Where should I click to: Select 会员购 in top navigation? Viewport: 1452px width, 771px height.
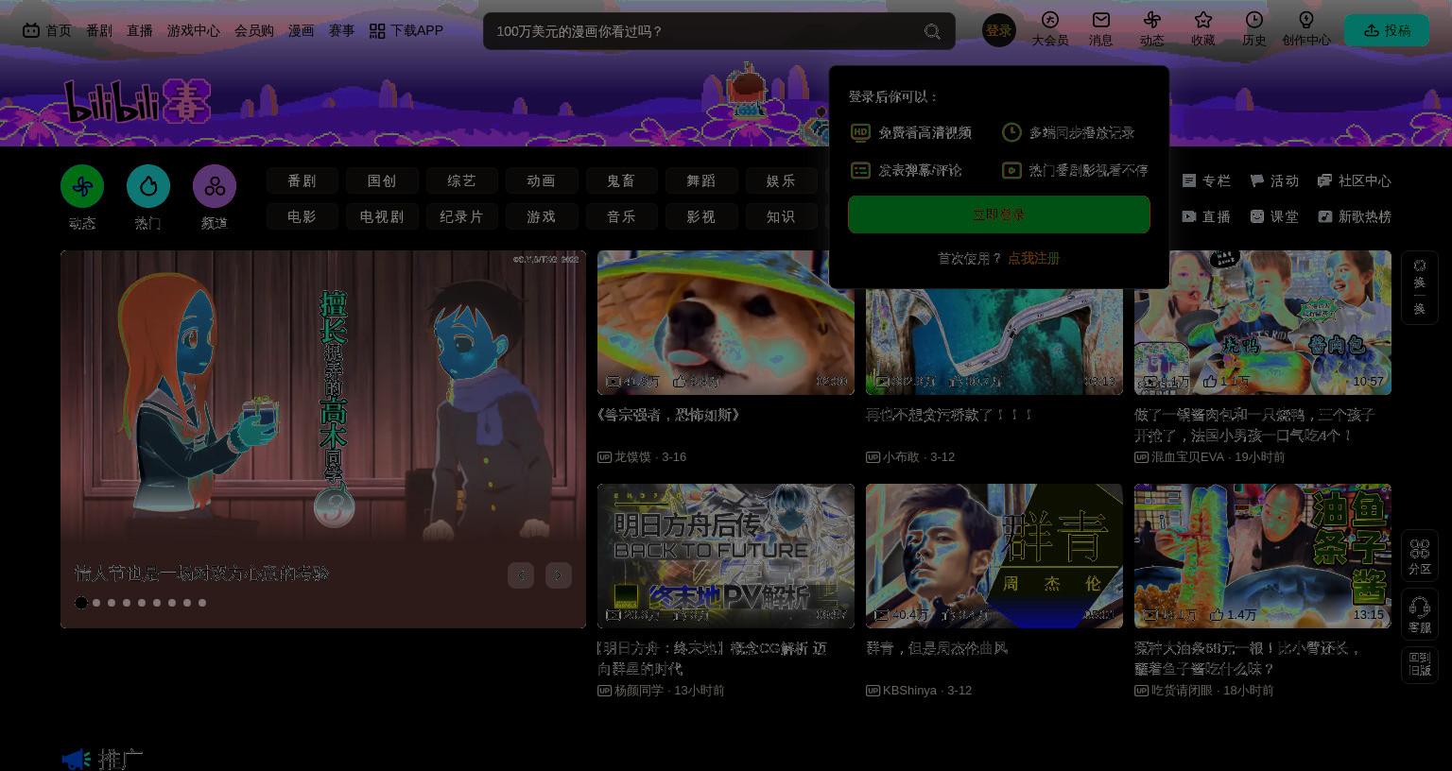tap(254, 31)
